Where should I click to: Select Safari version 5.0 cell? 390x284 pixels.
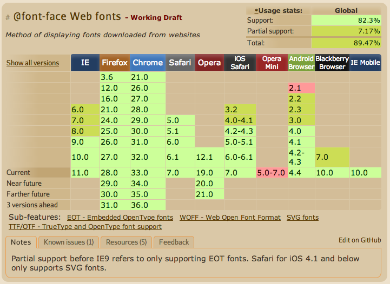tap(180, 120)
